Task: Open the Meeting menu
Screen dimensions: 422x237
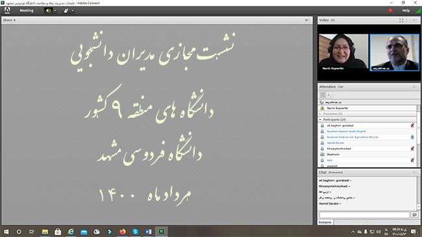Action: (27, 10)
